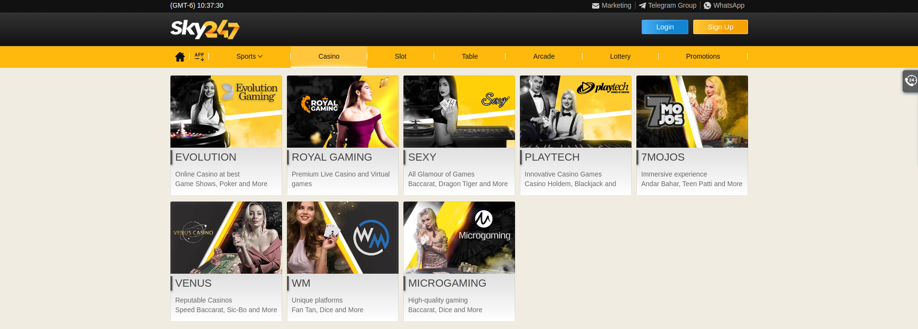Click 'Andar Bahar, Teen Patti and More' text

click(x=692, y=184)
